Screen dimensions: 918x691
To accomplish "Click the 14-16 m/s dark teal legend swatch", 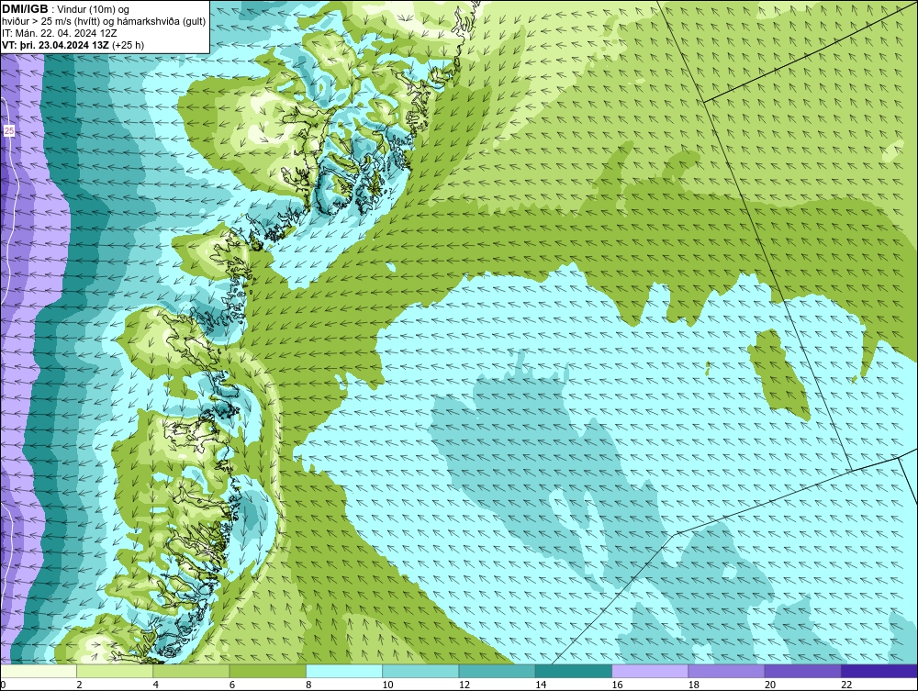I will tap(573, 671).
